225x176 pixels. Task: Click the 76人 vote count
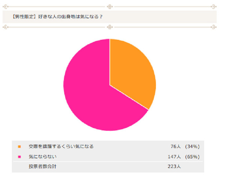[175, 146]
